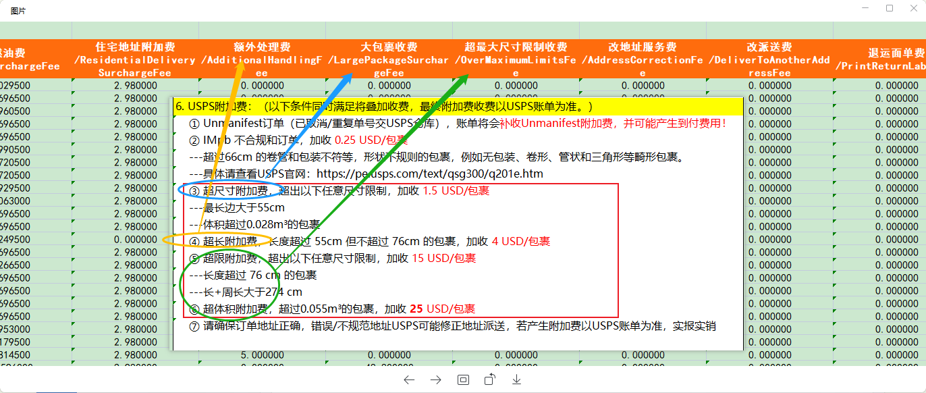926x393 pixels.
Task: Click the 改地址服务费 column header
Action: [643, 59]
